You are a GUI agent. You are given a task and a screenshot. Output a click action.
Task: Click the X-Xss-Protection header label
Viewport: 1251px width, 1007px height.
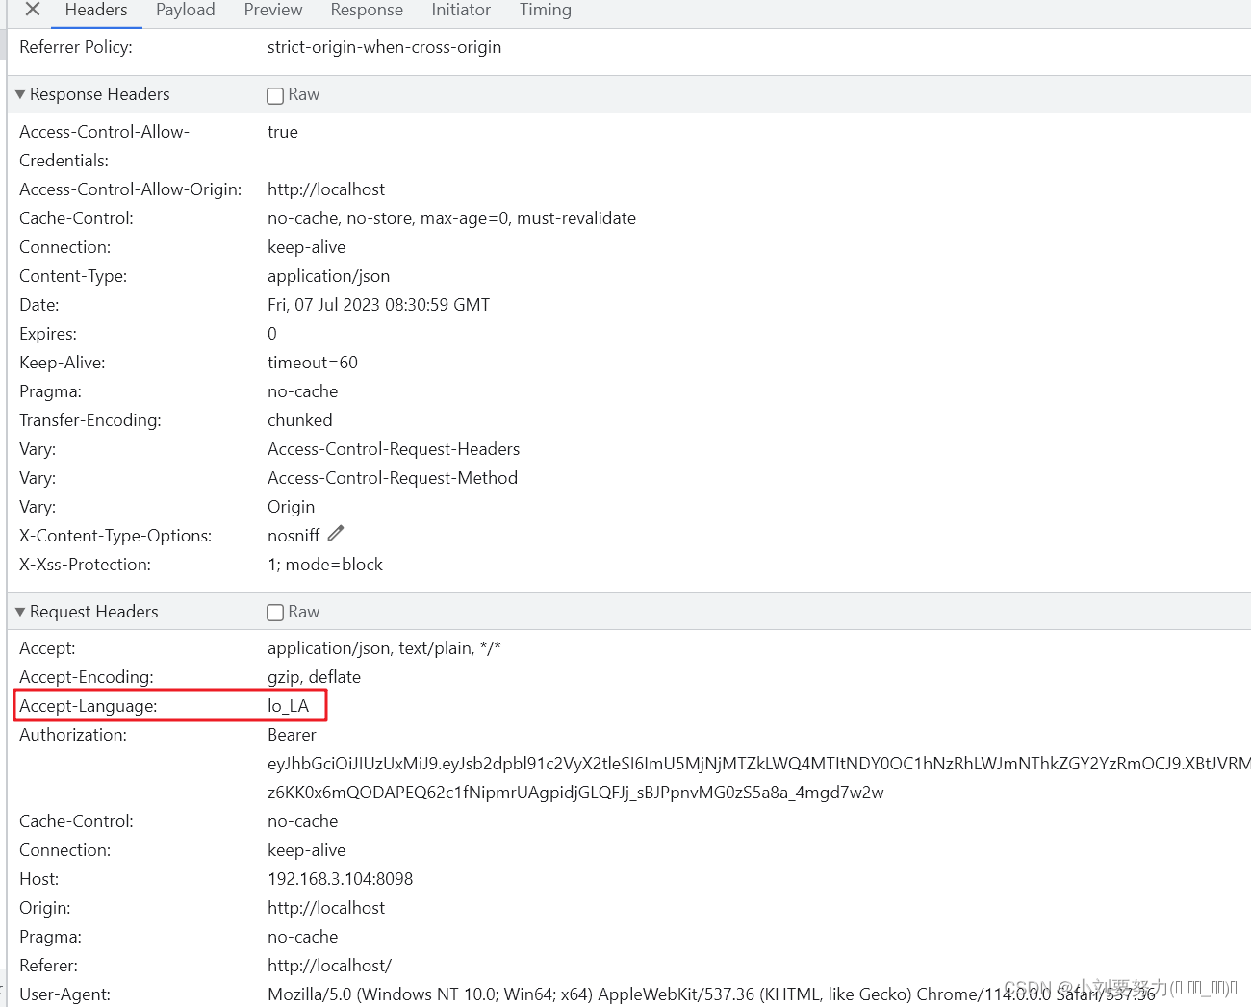click(85, 565)
